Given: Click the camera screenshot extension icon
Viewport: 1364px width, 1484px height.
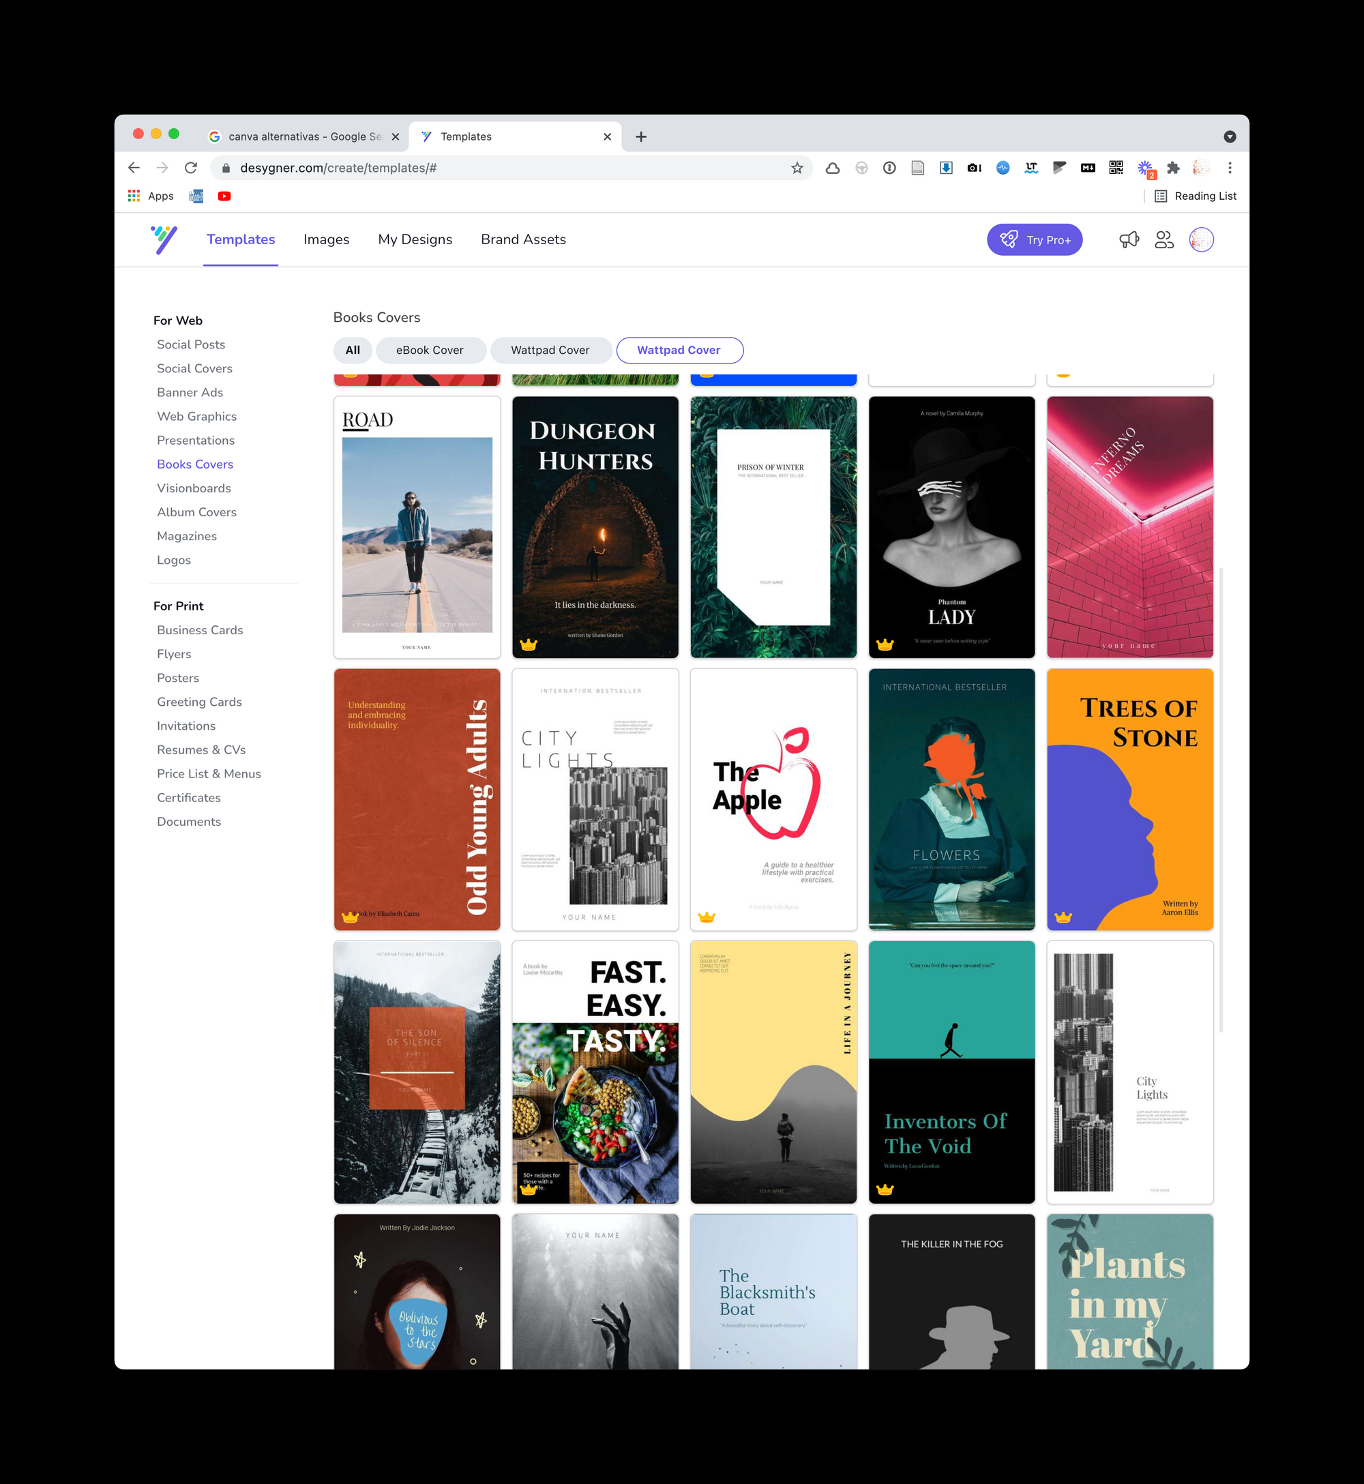Looking at the screenshot, I should [975, 168].
